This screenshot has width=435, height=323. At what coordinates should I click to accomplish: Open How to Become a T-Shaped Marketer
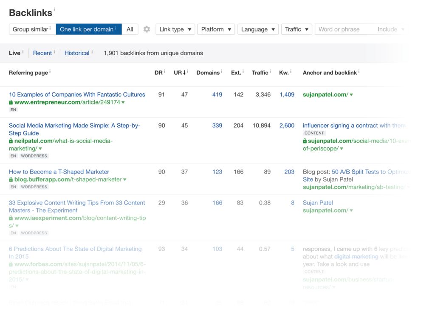coord(59,171)
